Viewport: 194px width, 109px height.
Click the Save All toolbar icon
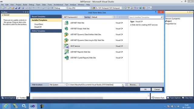[x=19, y=8]
